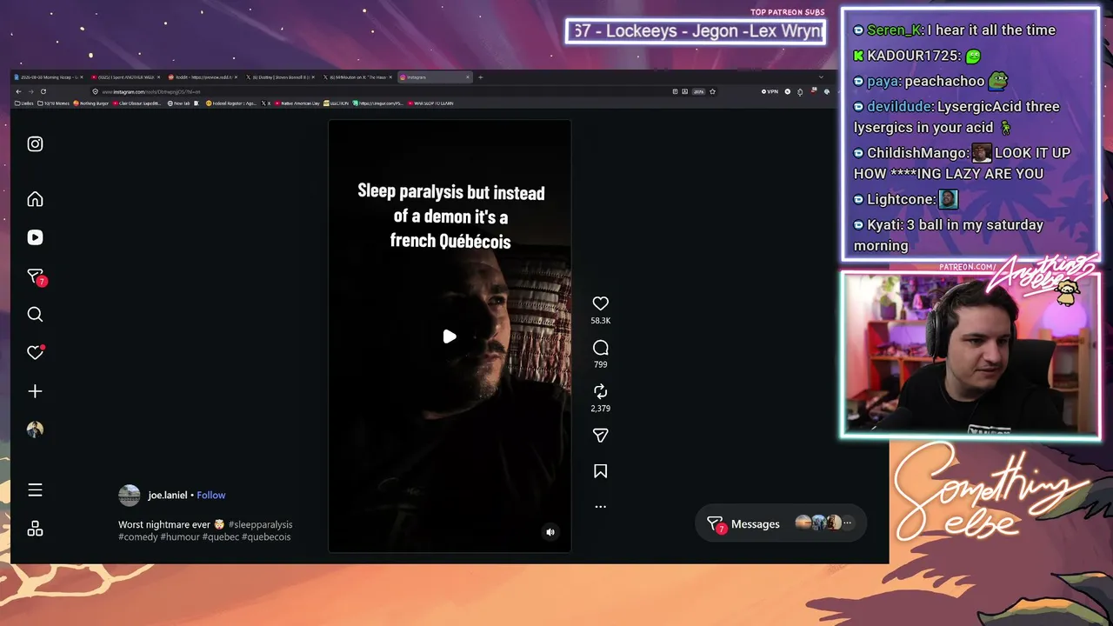
Task: Click ChildishMango's username in chat
Action: pos(916,153)
